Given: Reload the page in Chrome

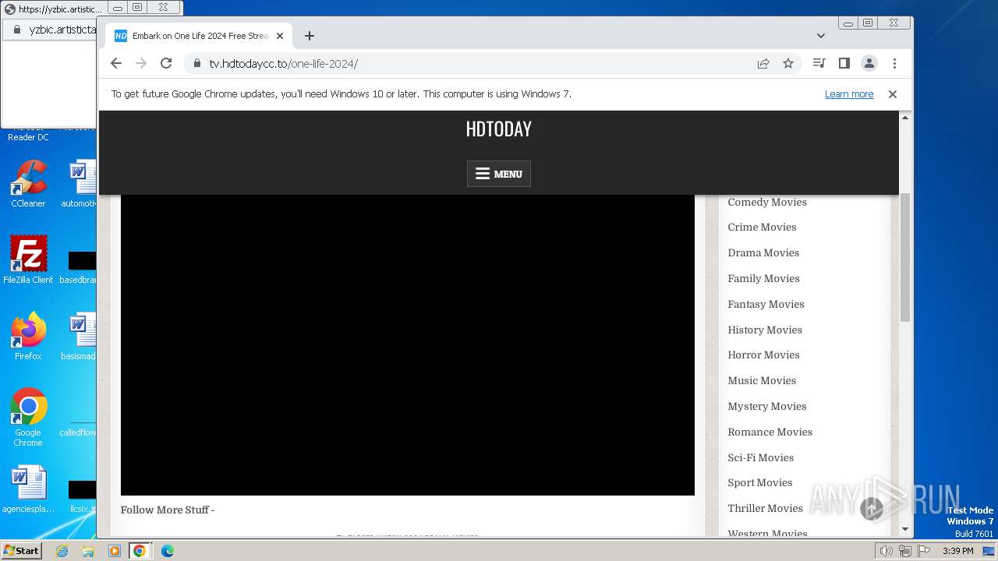Looking at the screenshot, I should tap(166, 63).
